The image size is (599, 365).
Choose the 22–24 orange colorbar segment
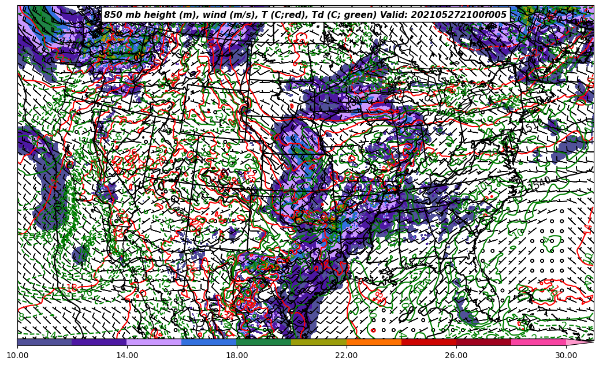tap(374, 342)
